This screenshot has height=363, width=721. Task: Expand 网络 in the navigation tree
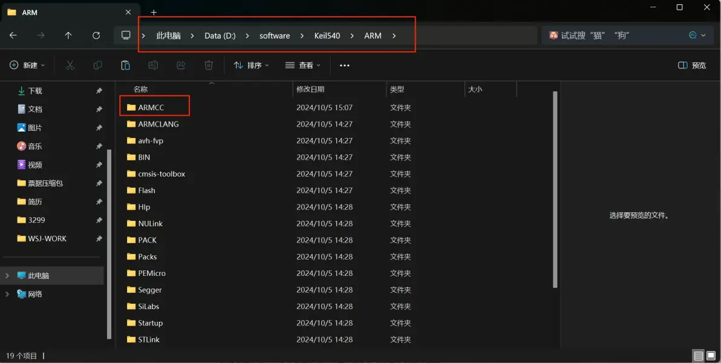[7, 294]
